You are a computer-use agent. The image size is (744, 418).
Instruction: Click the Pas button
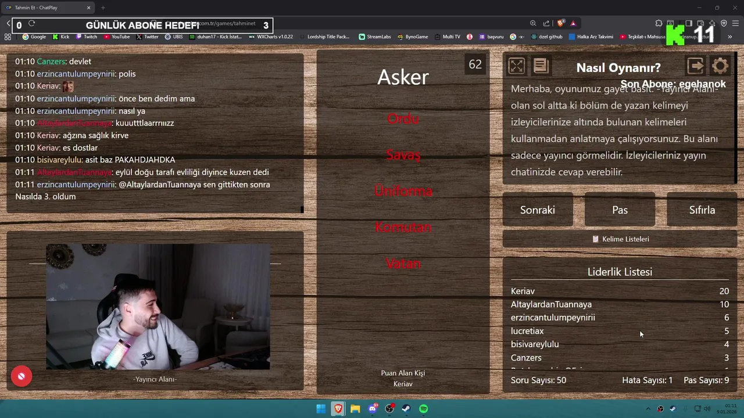(x=620, y=210)
